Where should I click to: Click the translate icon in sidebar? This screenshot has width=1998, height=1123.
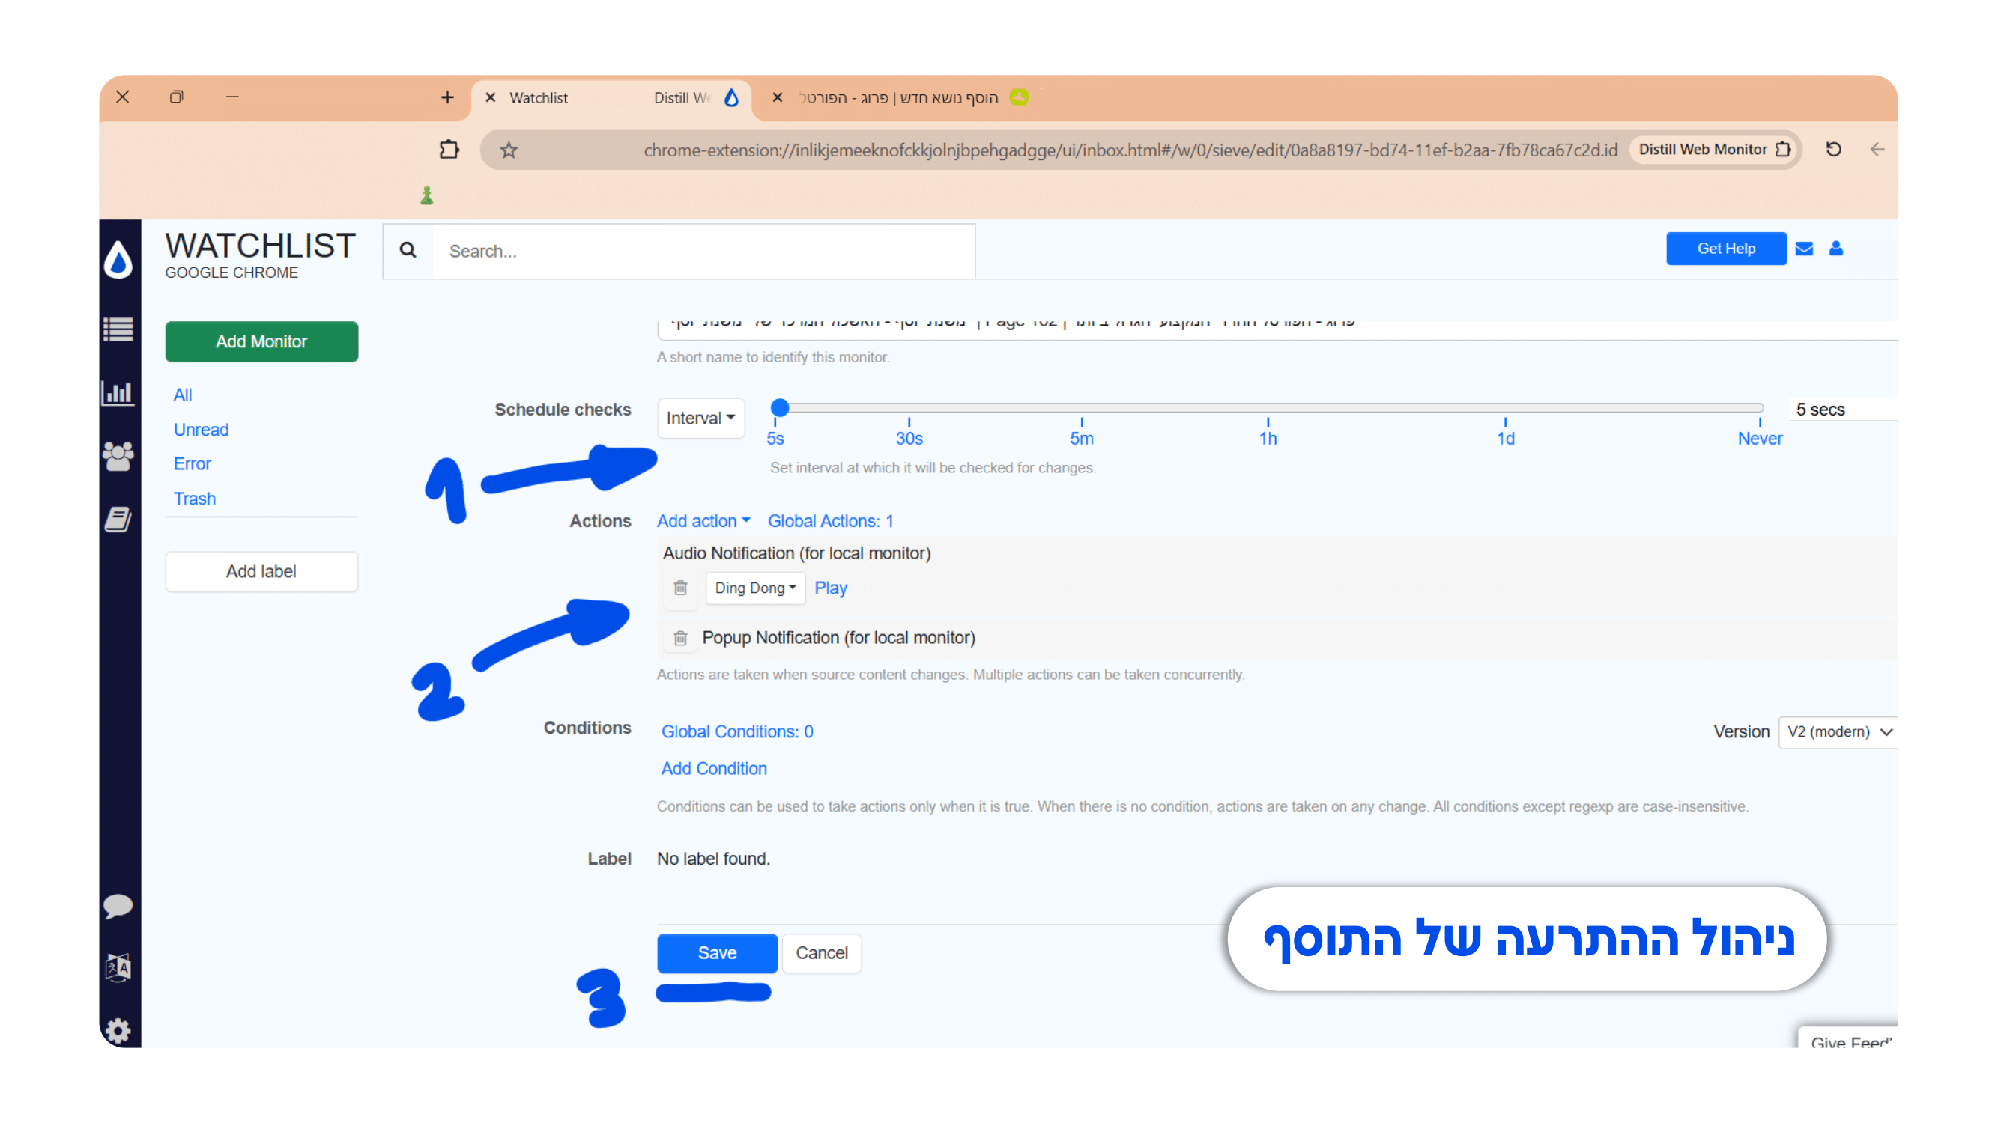(x=119, y=966)
